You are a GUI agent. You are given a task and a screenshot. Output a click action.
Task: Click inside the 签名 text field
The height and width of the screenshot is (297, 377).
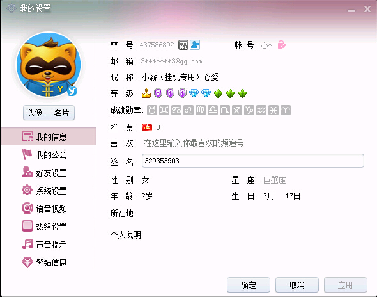(x=252, y=161)
